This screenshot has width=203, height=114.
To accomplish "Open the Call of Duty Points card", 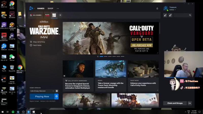I will point(143,76).
